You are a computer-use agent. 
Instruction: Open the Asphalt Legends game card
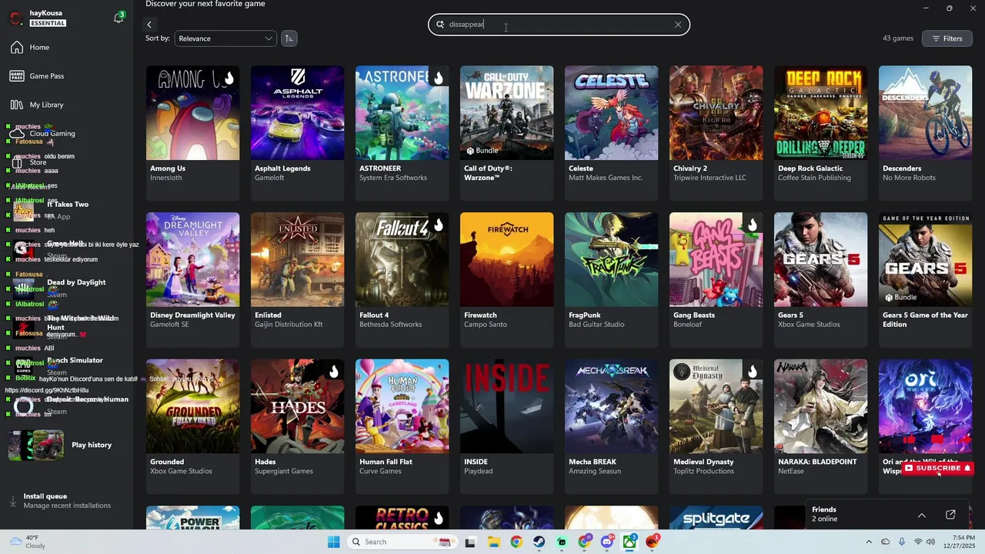(297, 132)
